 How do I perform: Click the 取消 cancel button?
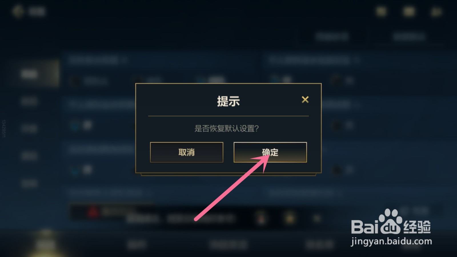187,152
